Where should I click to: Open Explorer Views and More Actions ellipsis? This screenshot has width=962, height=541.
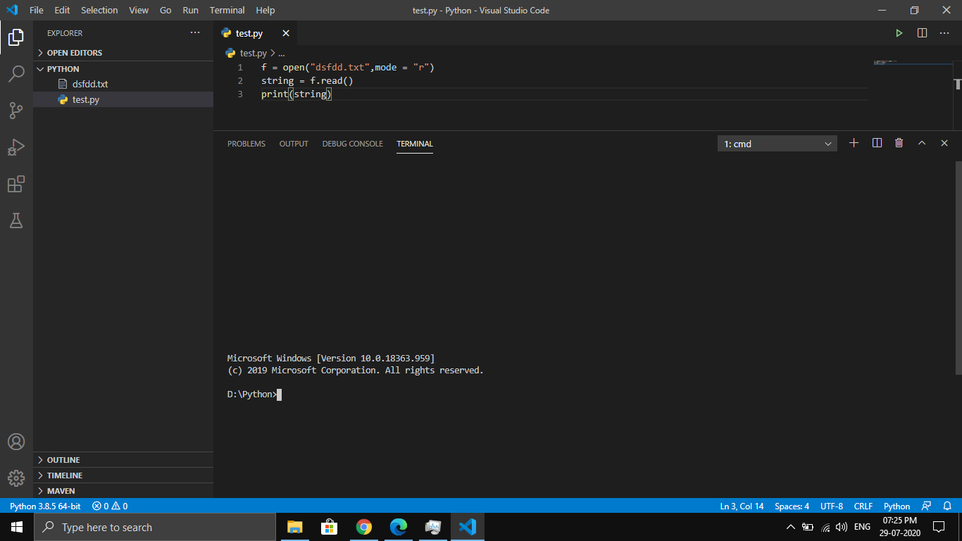195,33
